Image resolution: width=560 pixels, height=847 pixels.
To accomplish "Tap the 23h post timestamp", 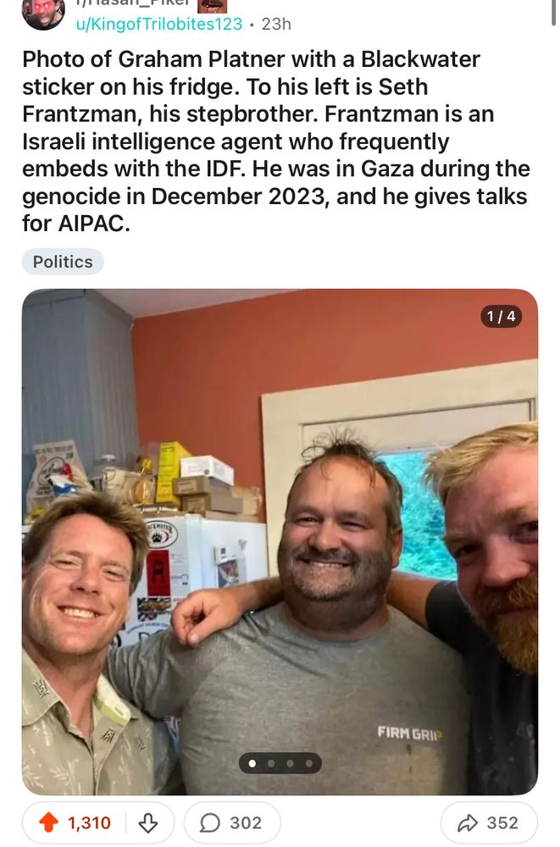I will (276, 25).
